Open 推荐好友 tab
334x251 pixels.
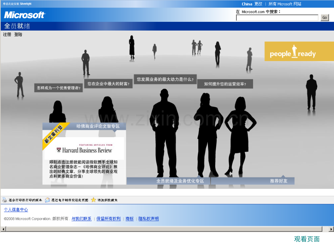pyautogui.click(x=253, y=181)
